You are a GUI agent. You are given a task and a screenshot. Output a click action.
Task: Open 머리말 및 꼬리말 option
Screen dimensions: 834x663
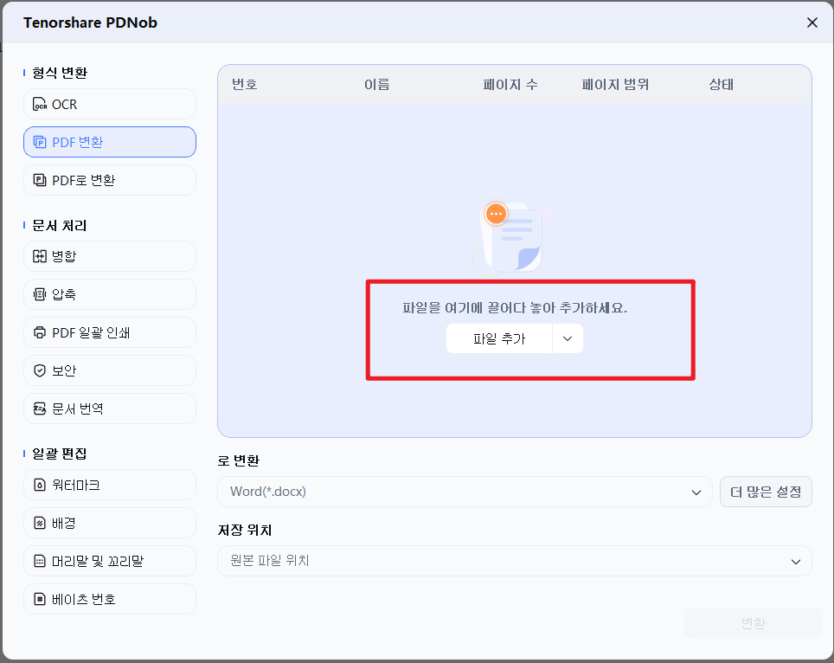110,561
